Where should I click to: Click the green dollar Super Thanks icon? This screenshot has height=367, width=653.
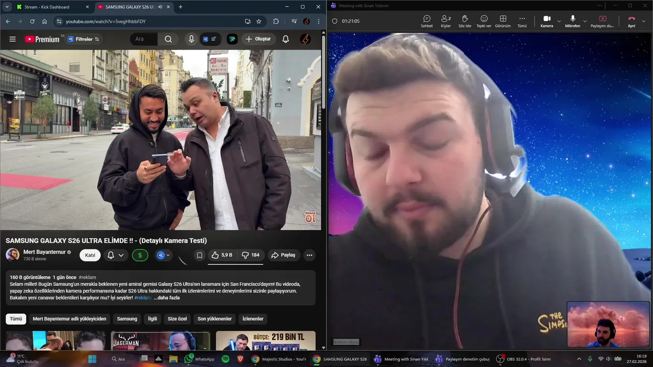[x=140, y=255]
